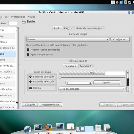Screen dimensions: 134x134
Task: Select the 'eryl' entry in sidebar
Action: (8, 36)
